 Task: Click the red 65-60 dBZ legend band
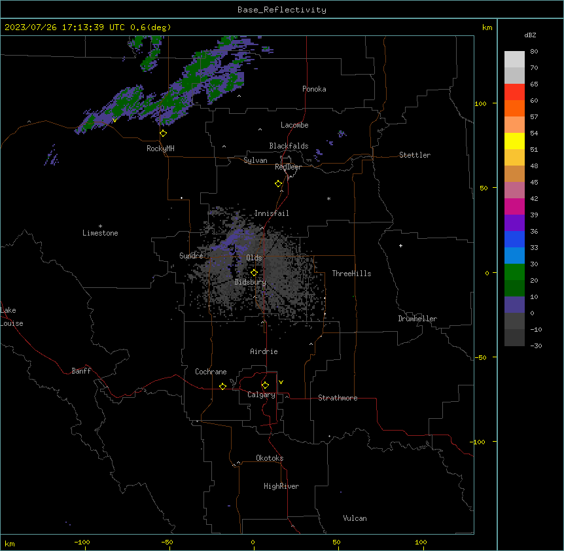[514, 92]
